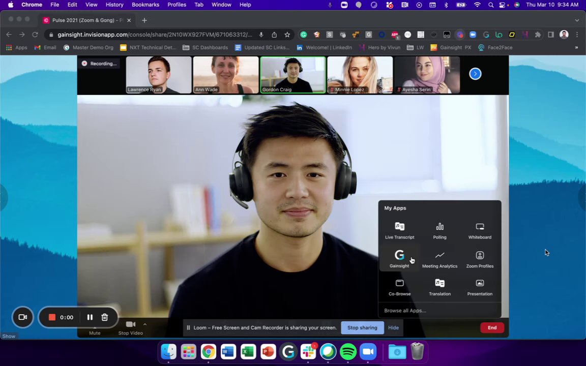
Task: End the meeting
Action: click(492, 327)
